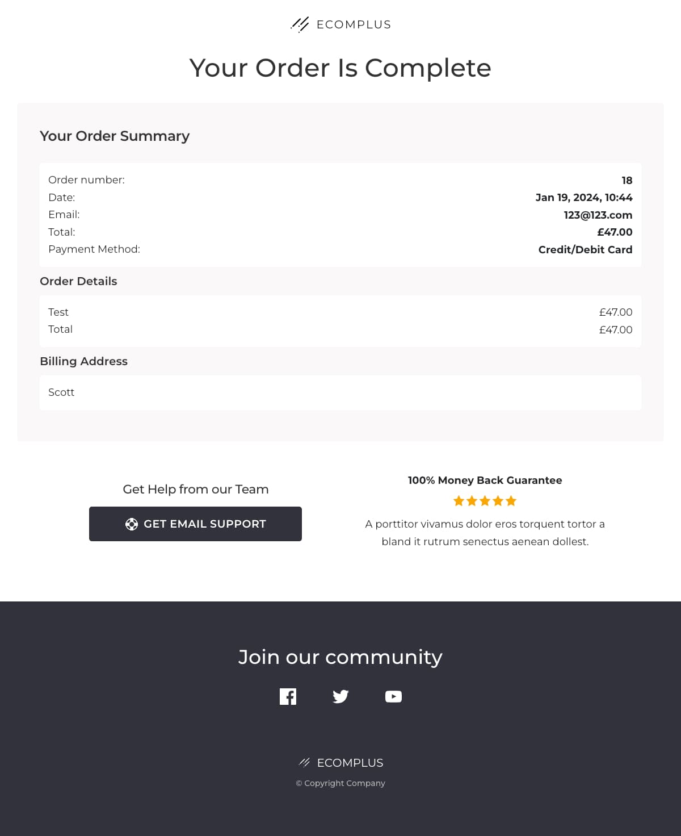Click the Your Order Is Complete heading
Screen dimensions: 681x836
click(x=340, y=68)
